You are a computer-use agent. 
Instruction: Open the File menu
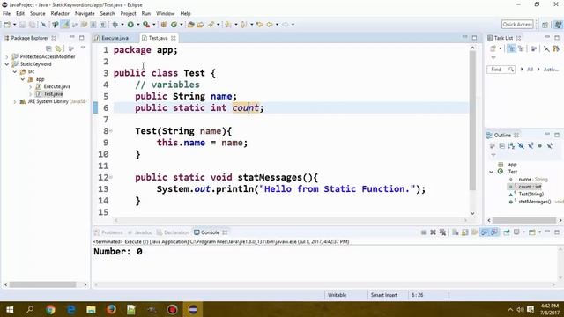pos(7,13)
